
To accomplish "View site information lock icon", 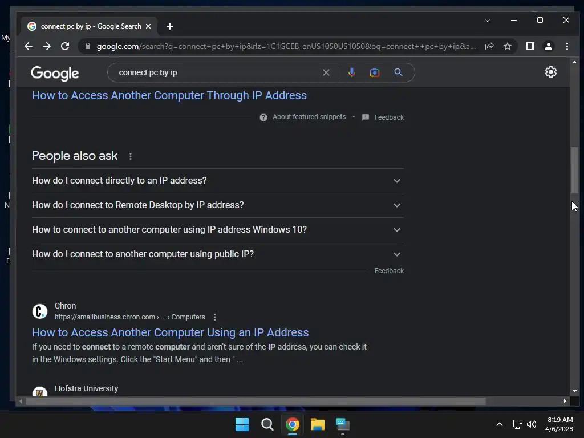I will coord(88,46).
